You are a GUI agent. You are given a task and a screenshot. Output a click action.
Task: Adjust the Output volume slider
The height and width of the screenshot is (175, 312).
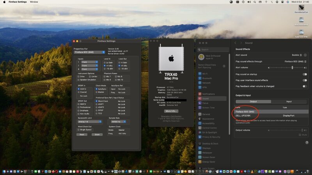287,130
